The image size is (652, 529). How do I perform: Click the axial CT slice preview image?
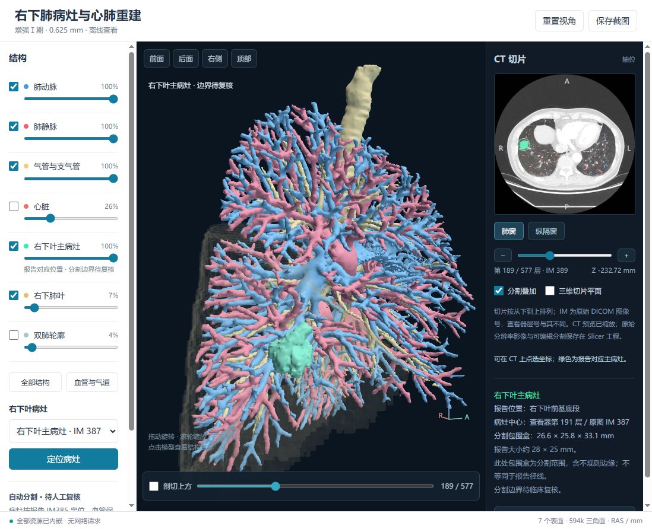tap(565, 144)
